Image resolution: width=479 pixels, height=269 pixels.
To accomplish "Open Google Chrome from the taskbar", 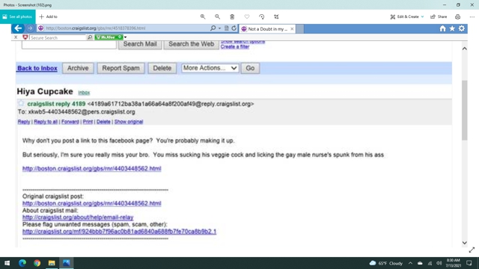I will 37,263.
